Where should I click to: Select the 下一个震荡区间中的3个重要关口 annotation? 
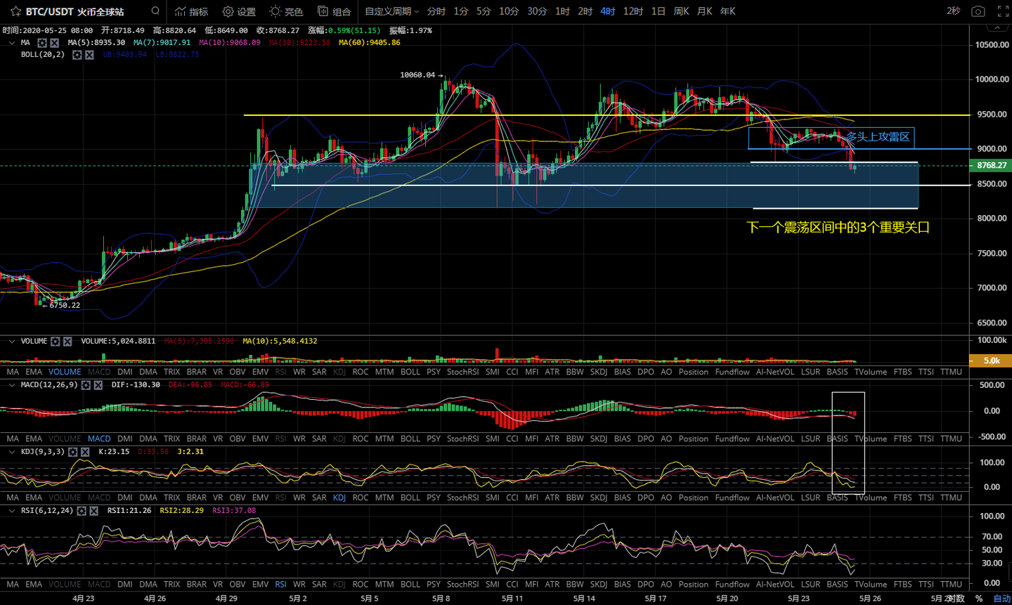pos(838,228)
